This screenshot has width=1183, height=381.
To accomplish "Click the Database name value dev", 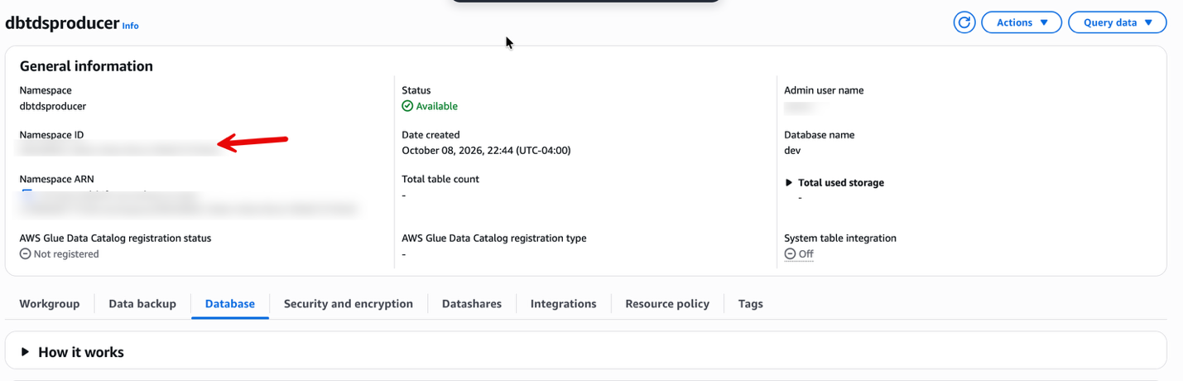I will pyautogui.click(x=792, y=151).
